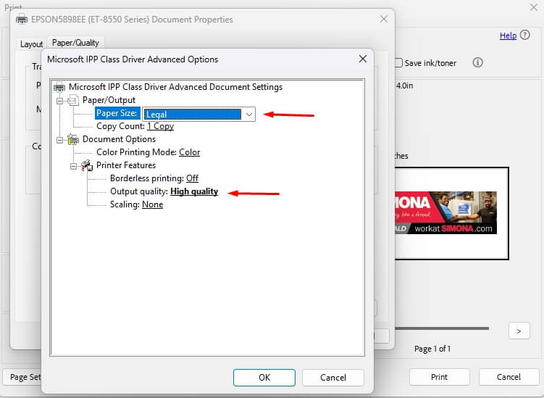
Task: Click the Help question mark icon
Action: pyautogui.click(x=525, y=35)
